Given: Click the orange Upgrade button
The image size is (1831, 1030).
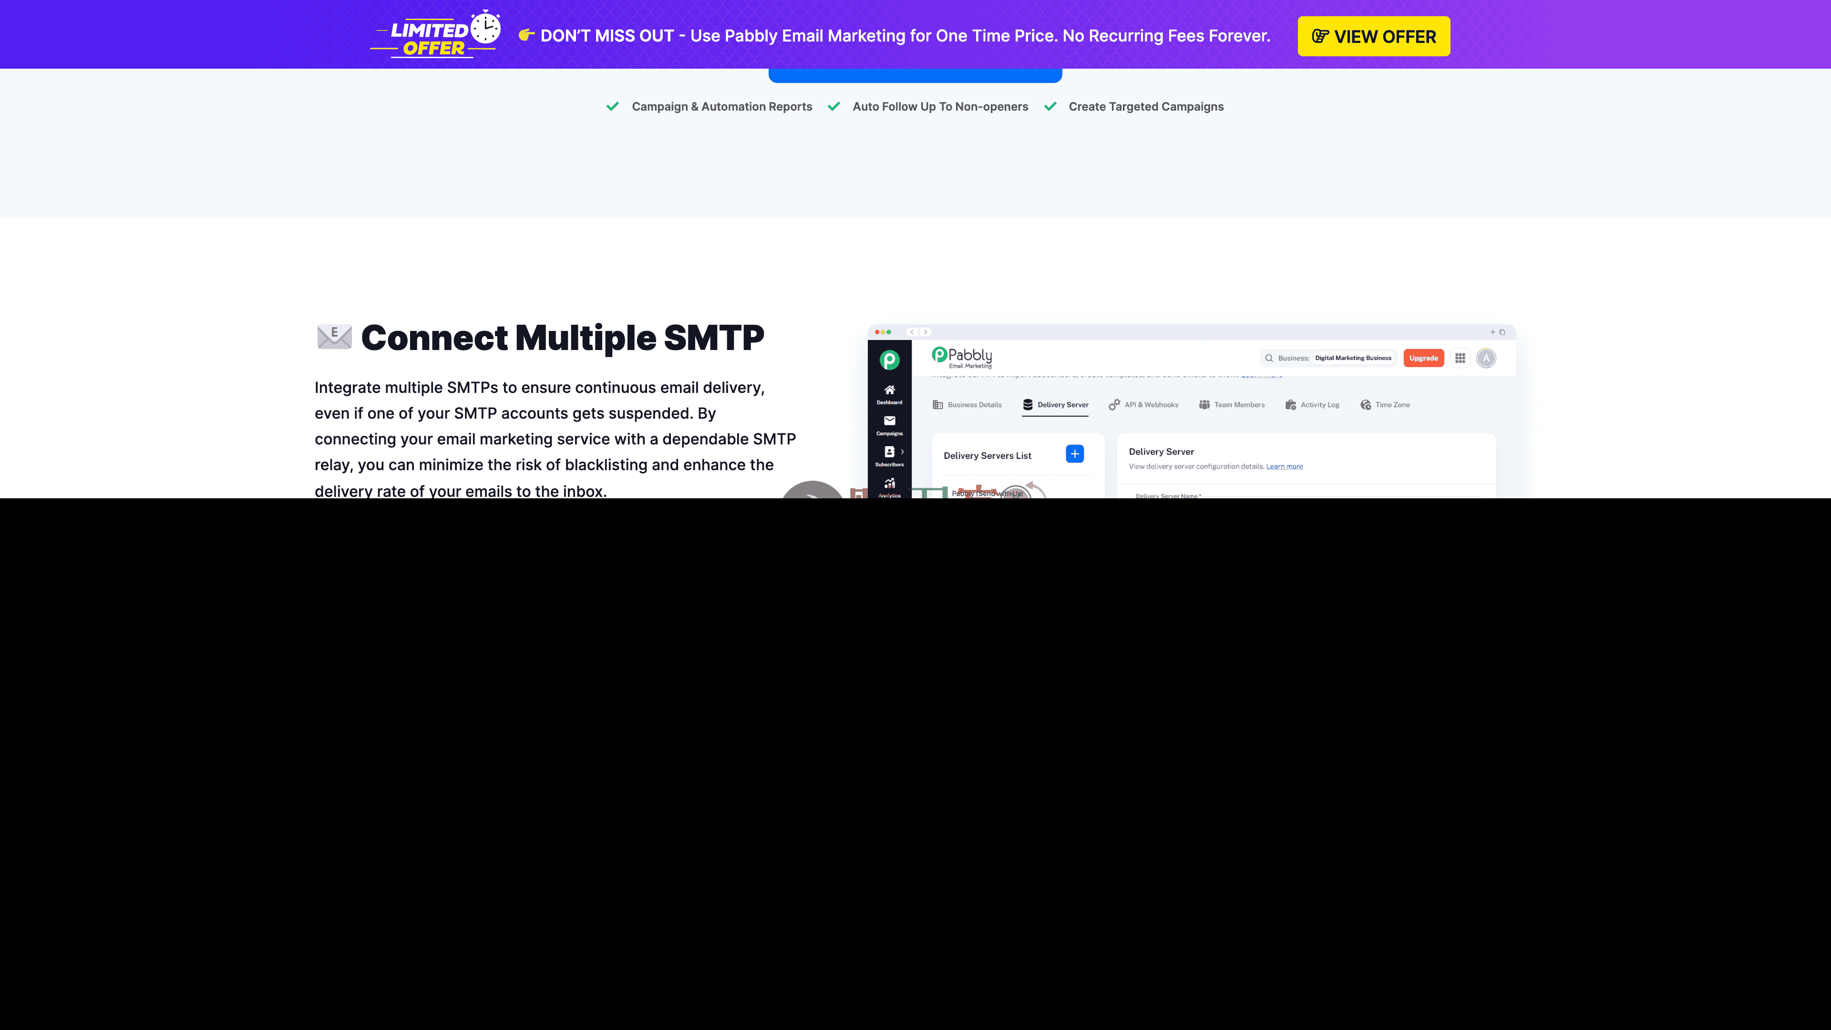Looking at the screenshot, I should [x=1424, y=358].
